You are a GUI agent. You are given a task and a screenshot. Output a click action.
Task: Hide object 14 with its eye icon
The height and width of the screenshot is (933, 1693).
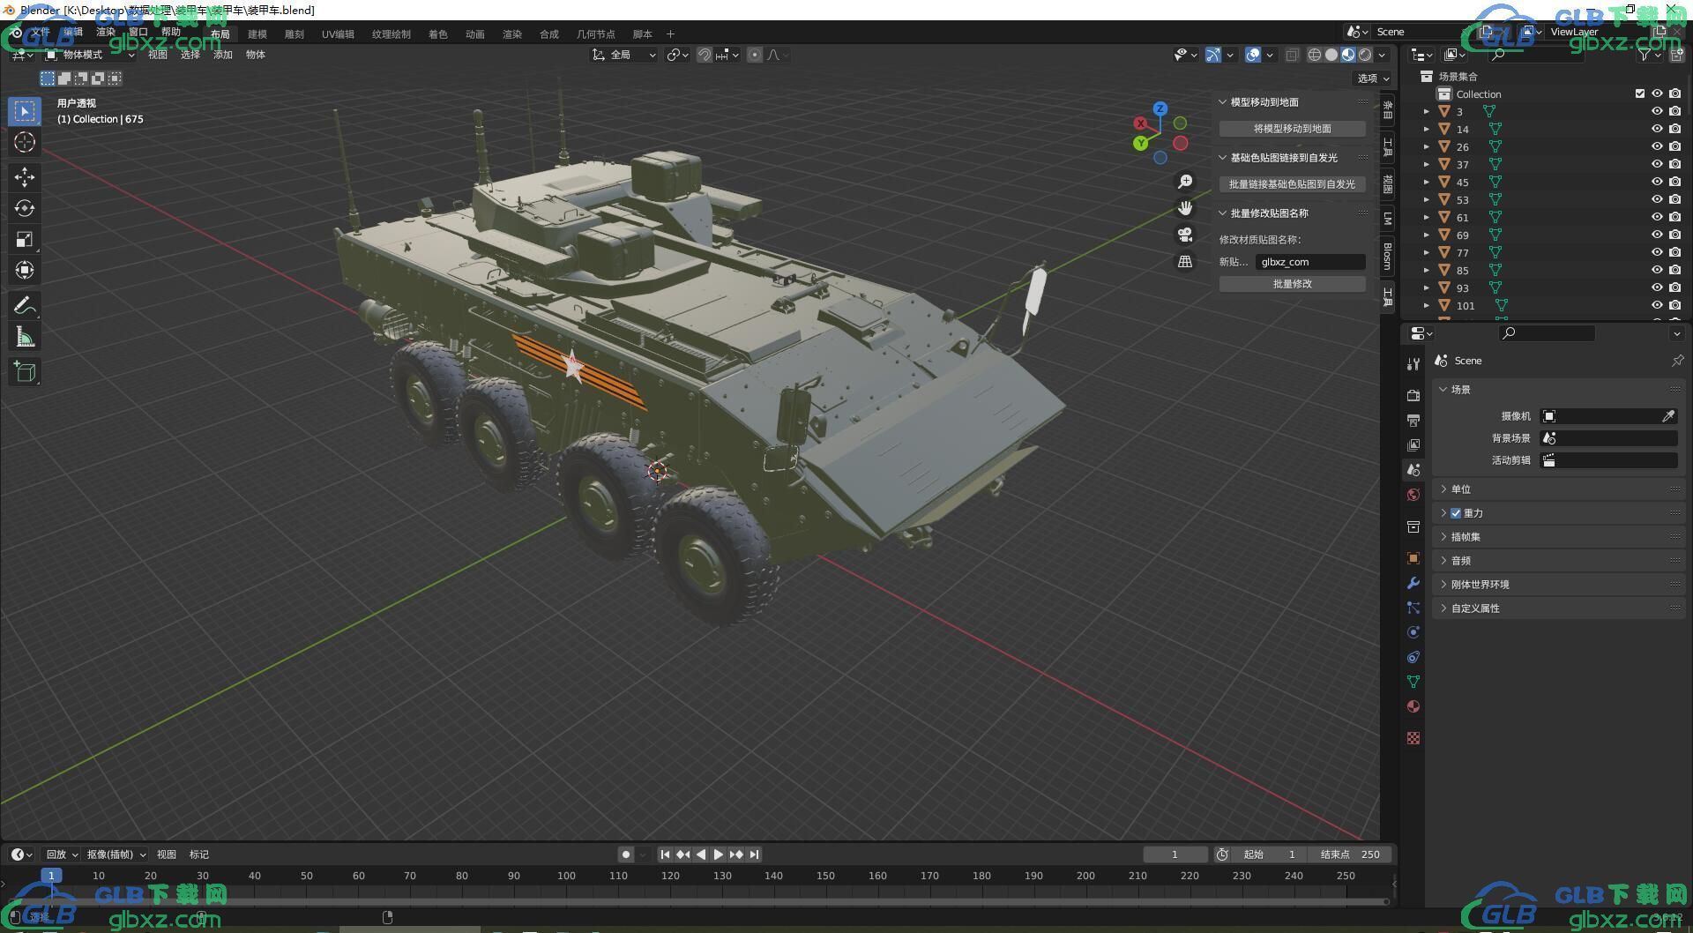tap(1657, 129)
